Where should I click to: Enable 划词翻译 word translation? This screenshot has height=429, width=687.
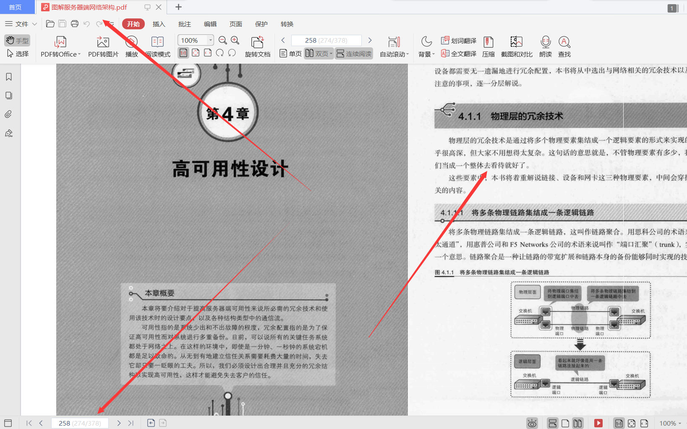[459, 41]
